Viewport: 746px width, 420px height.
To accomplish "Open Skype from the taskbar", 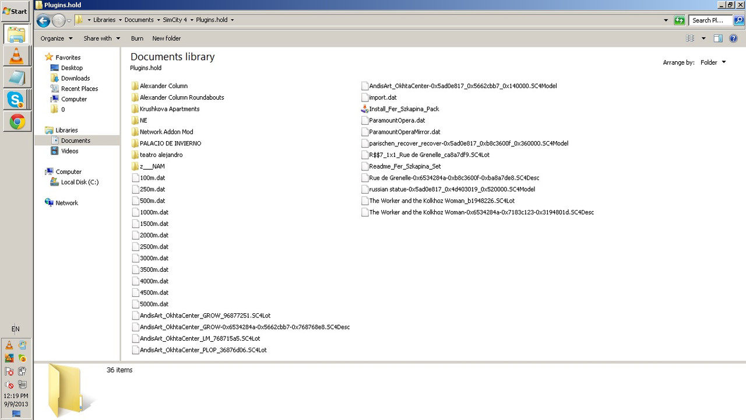I will 16,100.
